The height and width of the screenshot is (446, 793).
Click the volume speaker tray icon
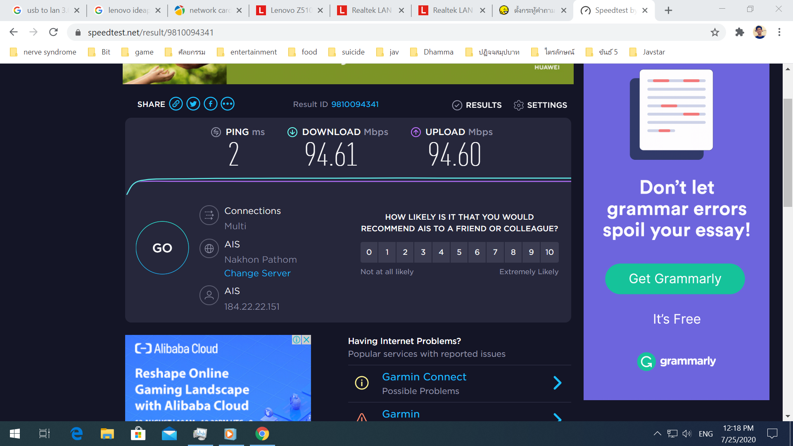click(686, 434)
